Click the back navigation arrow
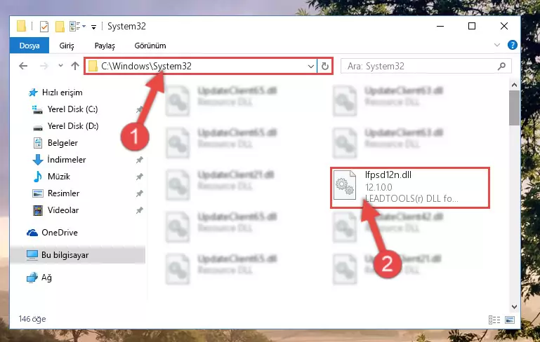Viewport: 540px width, 342px height. [x=23, y=66]
